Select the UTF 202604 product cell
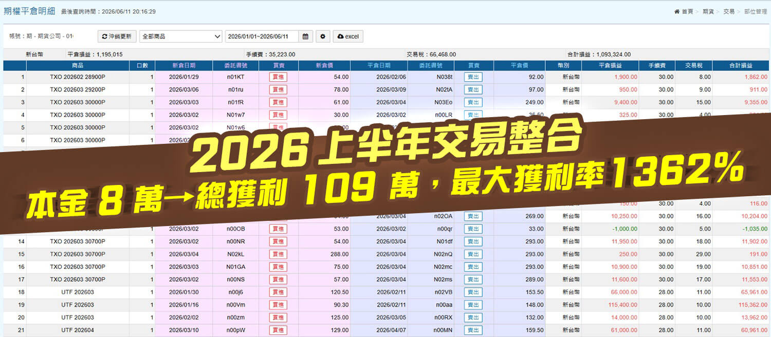This screenshot has width=771, height=337. (78, 330)
